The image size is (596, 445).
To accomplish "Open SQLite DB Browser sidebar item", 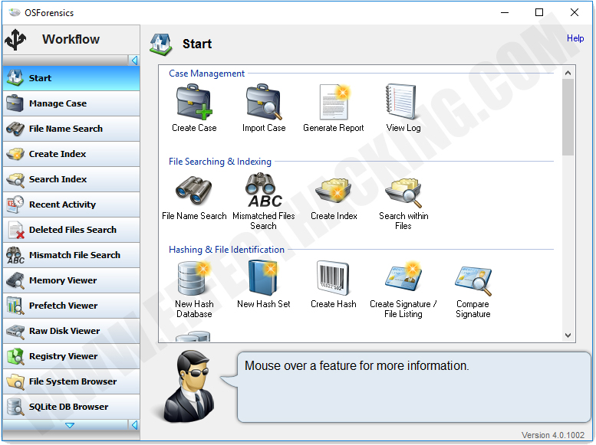I will click(71, 407).
